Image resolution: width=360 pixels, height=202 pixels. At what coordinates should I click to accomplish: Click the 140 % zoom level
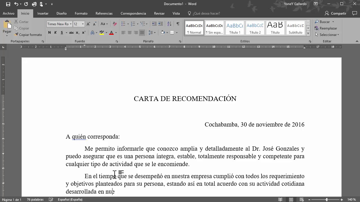[352, 199]
